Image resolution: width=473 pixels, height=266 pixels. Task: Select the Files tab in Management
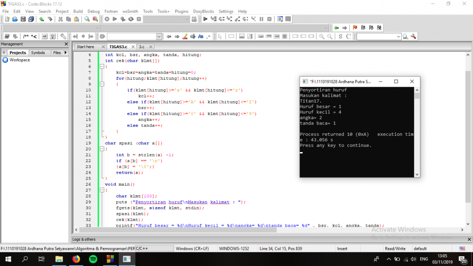pos(56,53)
